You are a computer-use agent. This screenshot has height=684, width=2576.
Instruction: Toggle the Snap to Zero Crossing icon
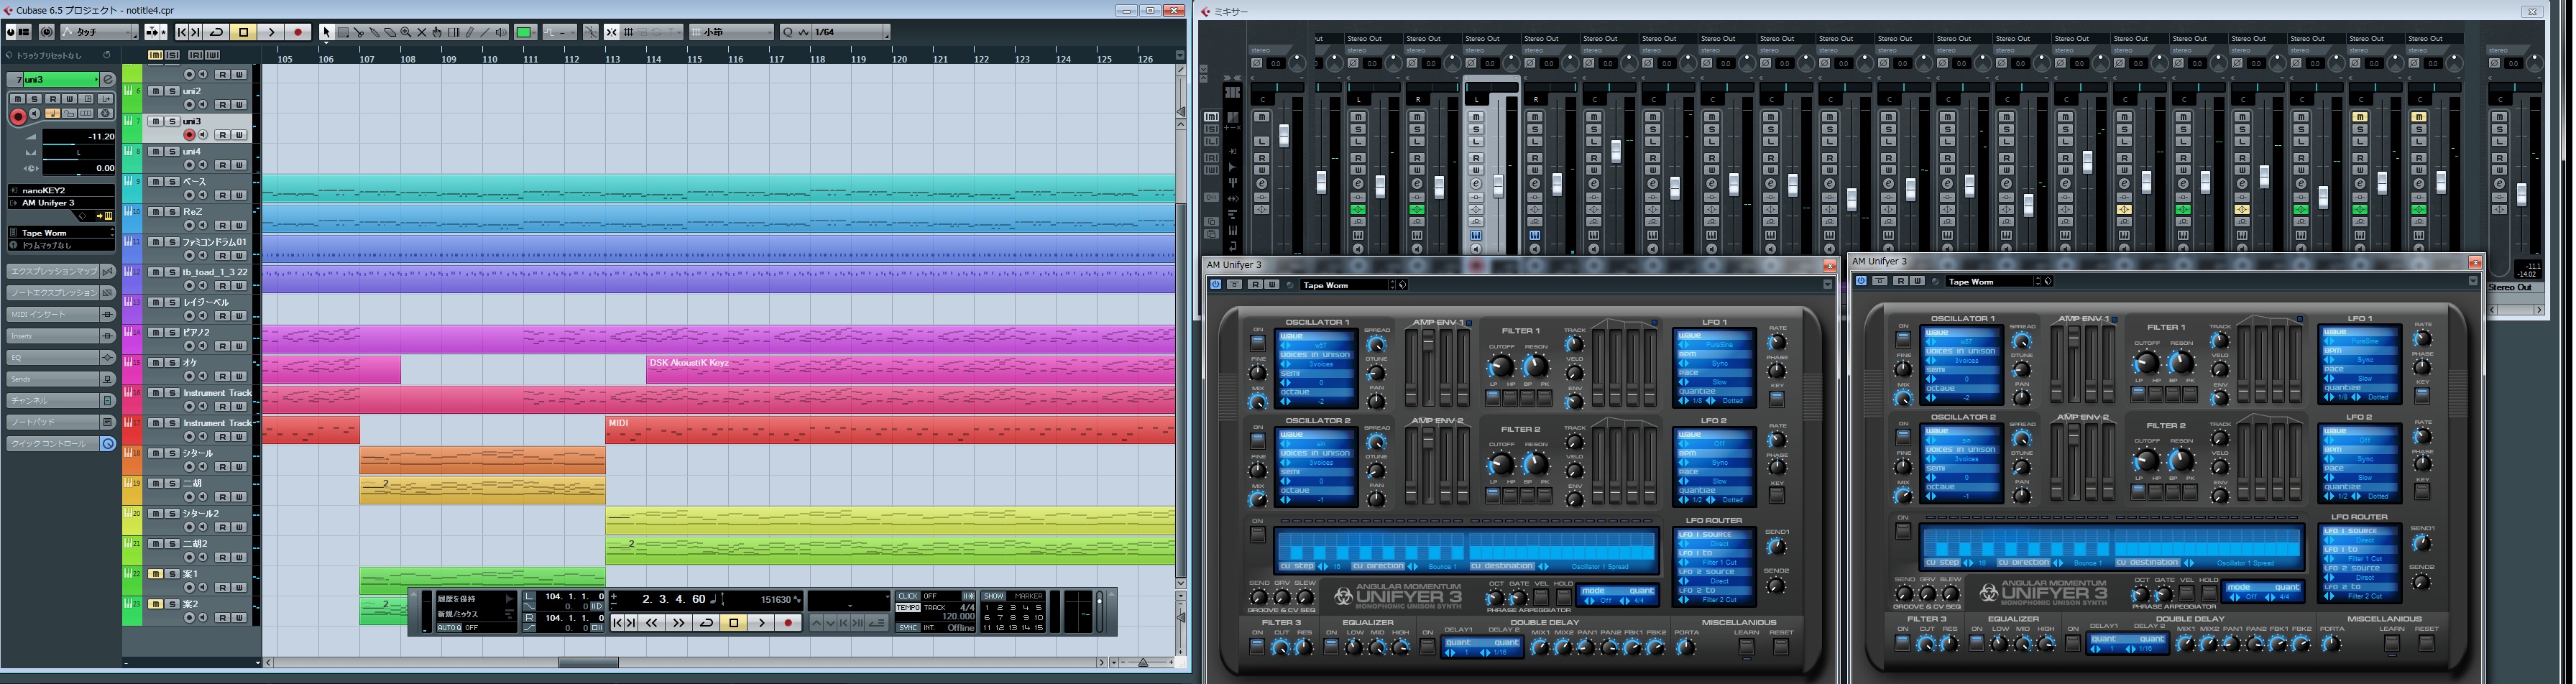point(591,32)
